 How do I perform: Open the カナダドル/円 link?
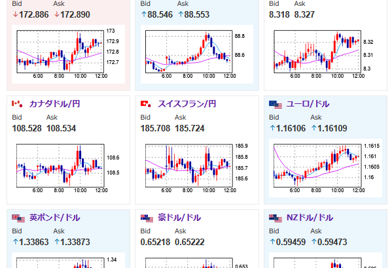pyautogui.click(x=54, y=104)
